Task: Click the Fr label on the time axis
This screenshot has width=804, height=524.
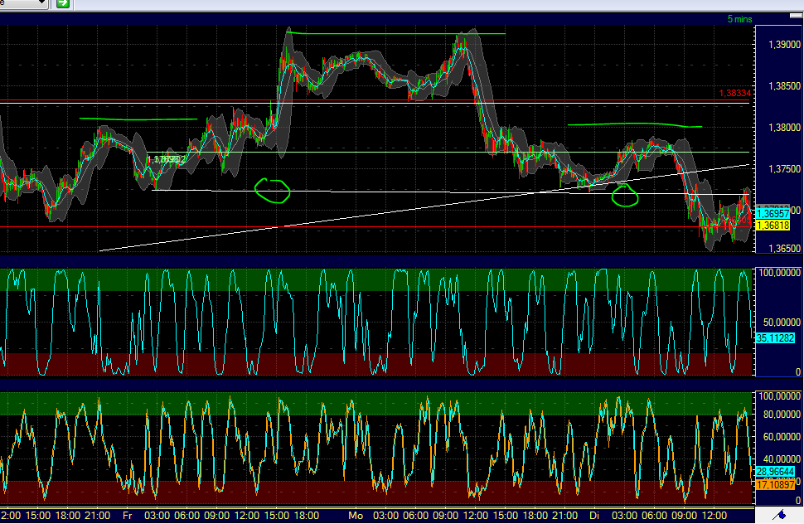Action: (126, 514)
